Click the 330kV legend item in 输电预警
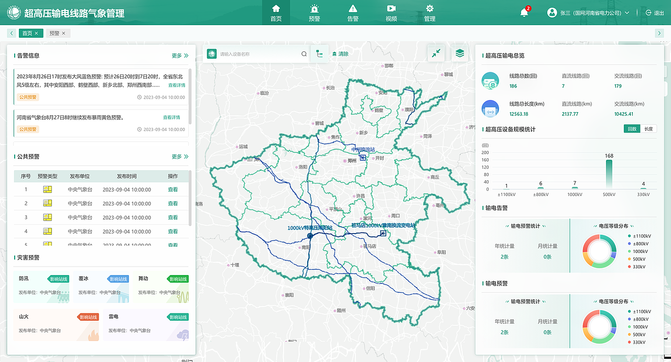Image resolution: width=671 pixels, height=362 pixels. pyautogui.click(x=637, y=342)
